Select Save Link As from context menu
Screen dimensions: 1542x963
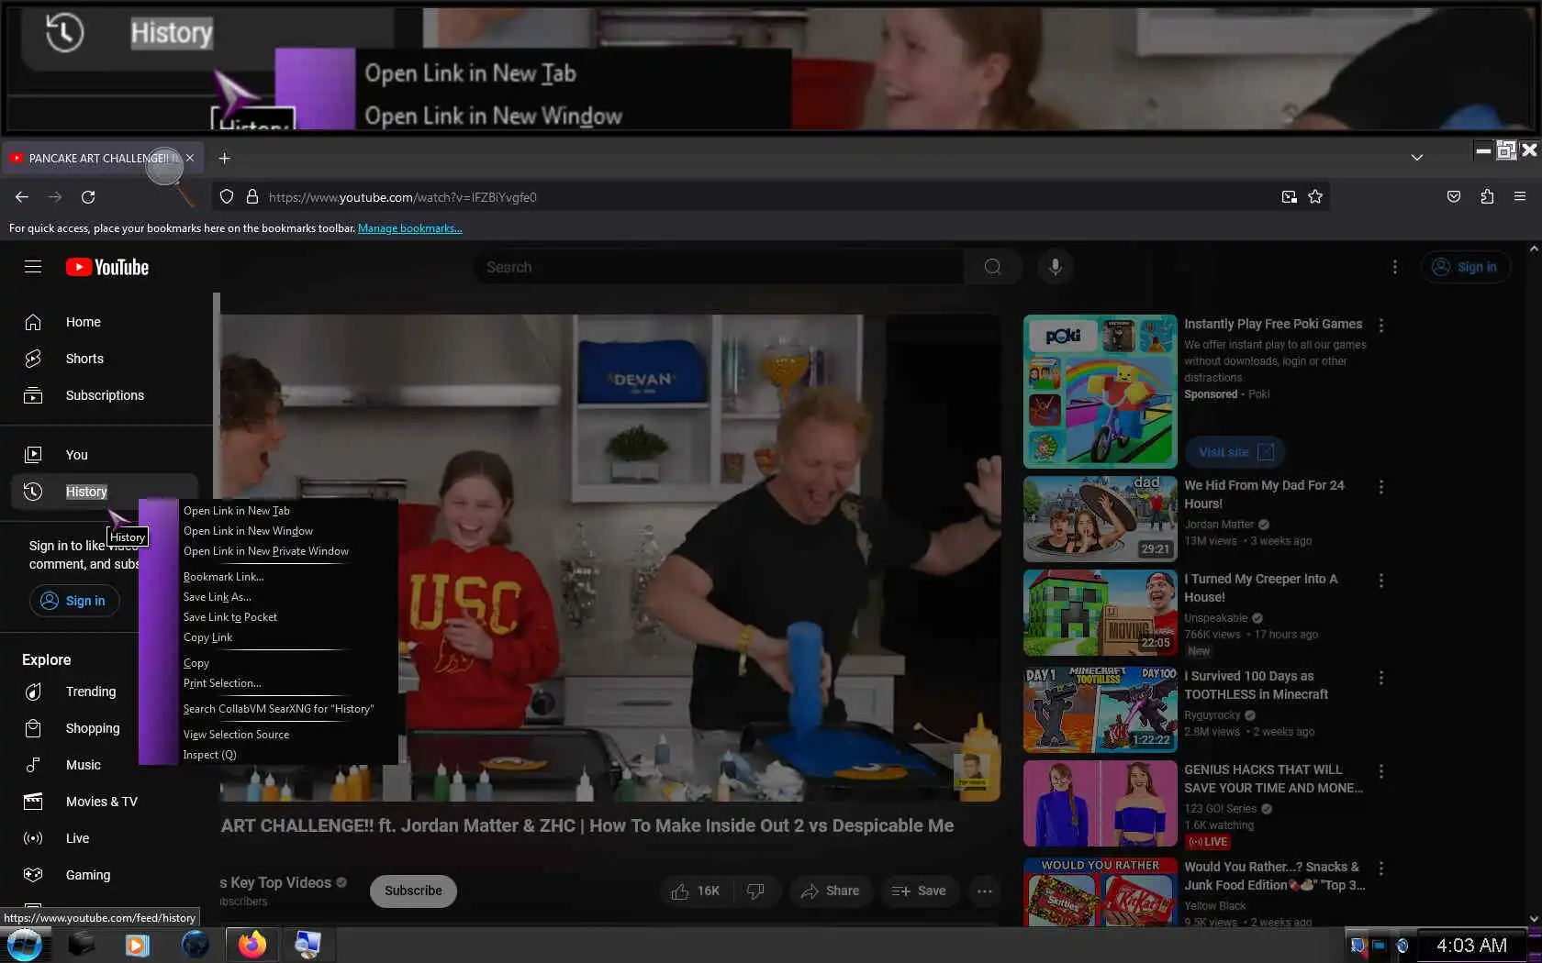288,597
